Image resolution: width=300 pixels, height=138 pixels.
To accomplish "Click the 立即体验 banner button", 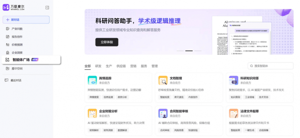I will click(107, 42).
